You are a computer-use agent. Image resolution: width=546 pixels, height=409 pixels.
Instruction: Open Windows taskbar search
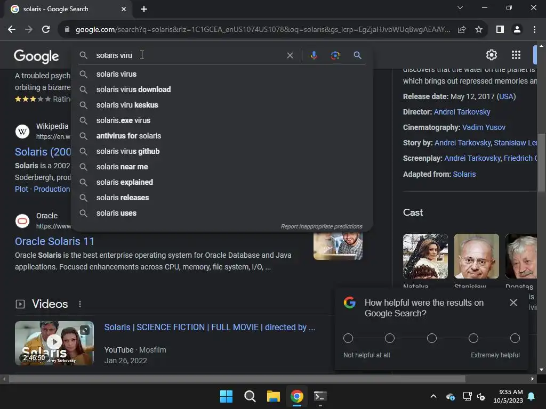pyautogui.click(x=250, y=396)
